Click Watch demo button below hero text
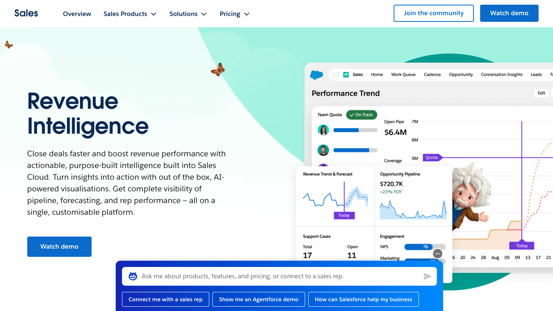Screen dimensions: 553x311 (x=59, y=247)
